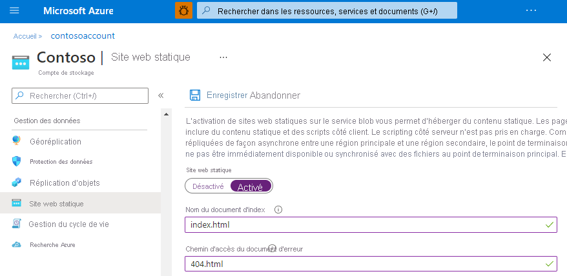Click the Recherche Azure cloud icon
This screenshot has width=567, height=276.
coord(16,244)
